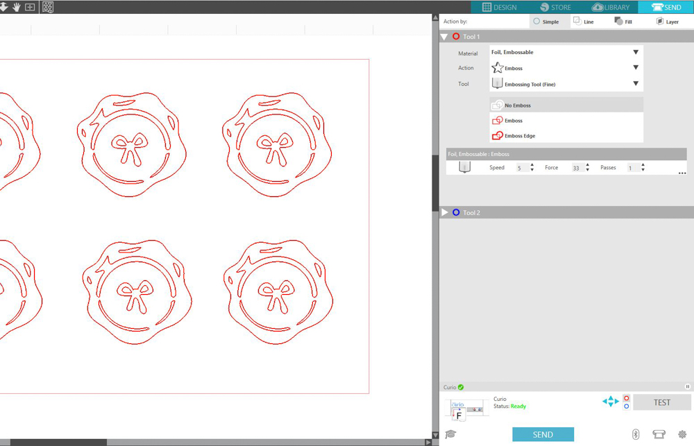Open the Bluetooth connection icon
This screenshot has width=694, height=446.
[635, 434]
